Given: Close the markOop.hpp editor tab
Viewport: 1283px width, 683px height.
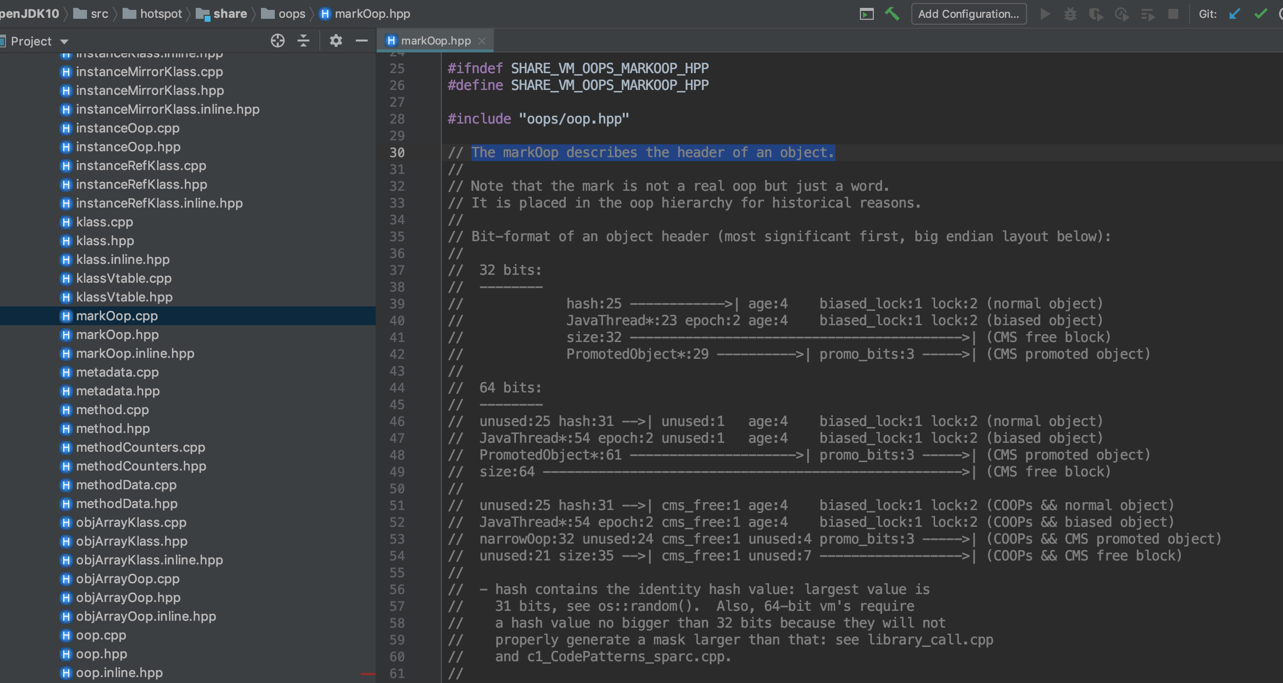Looking at the screenshot, I should tap(482, 41).
